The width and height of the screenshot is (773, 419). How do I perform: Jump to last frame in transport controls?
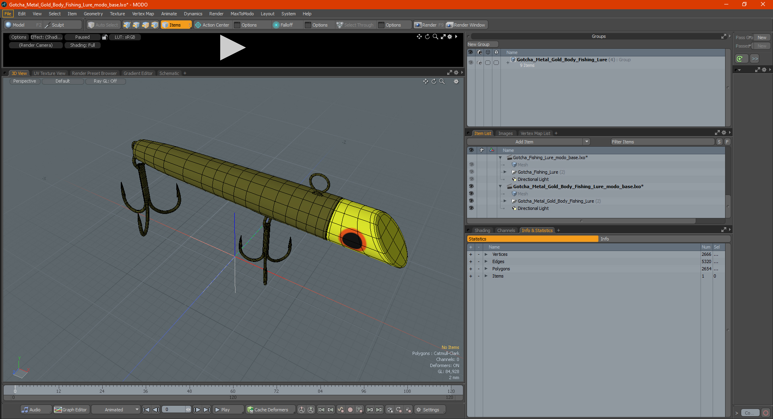pyautogui.click(x=207, y=410)
